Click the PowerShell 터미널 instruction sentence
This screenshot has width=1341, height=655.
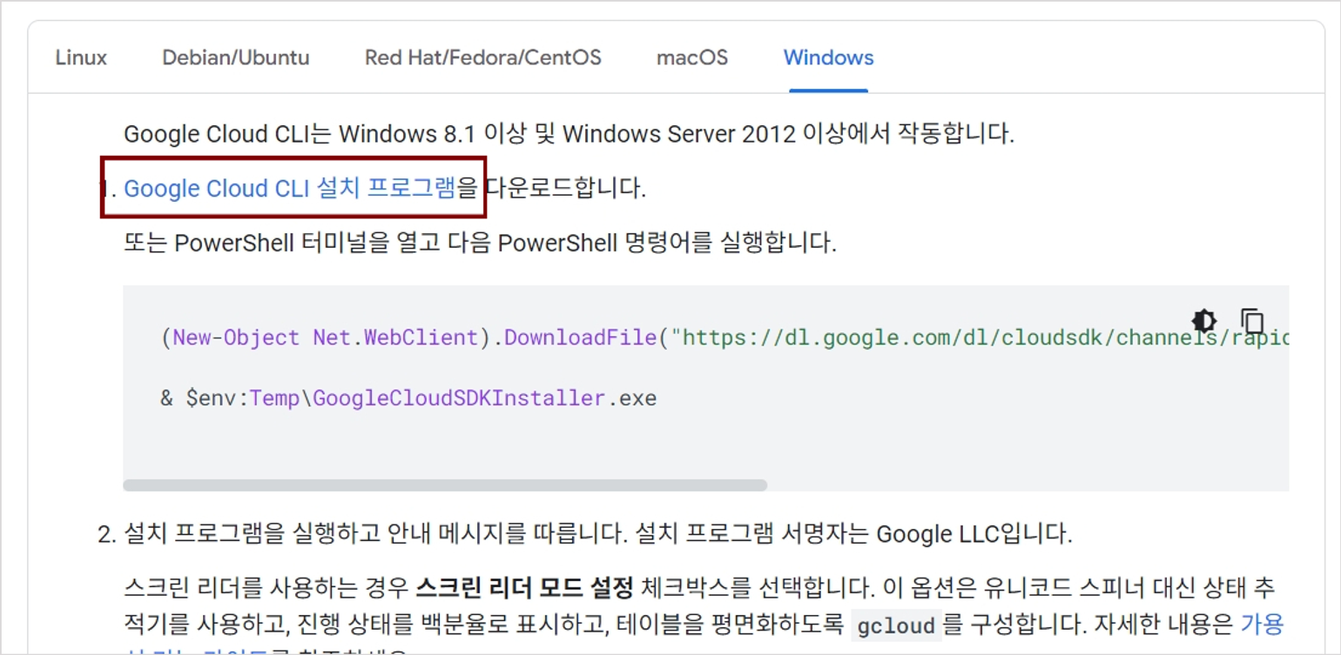(x=481, y=243)
